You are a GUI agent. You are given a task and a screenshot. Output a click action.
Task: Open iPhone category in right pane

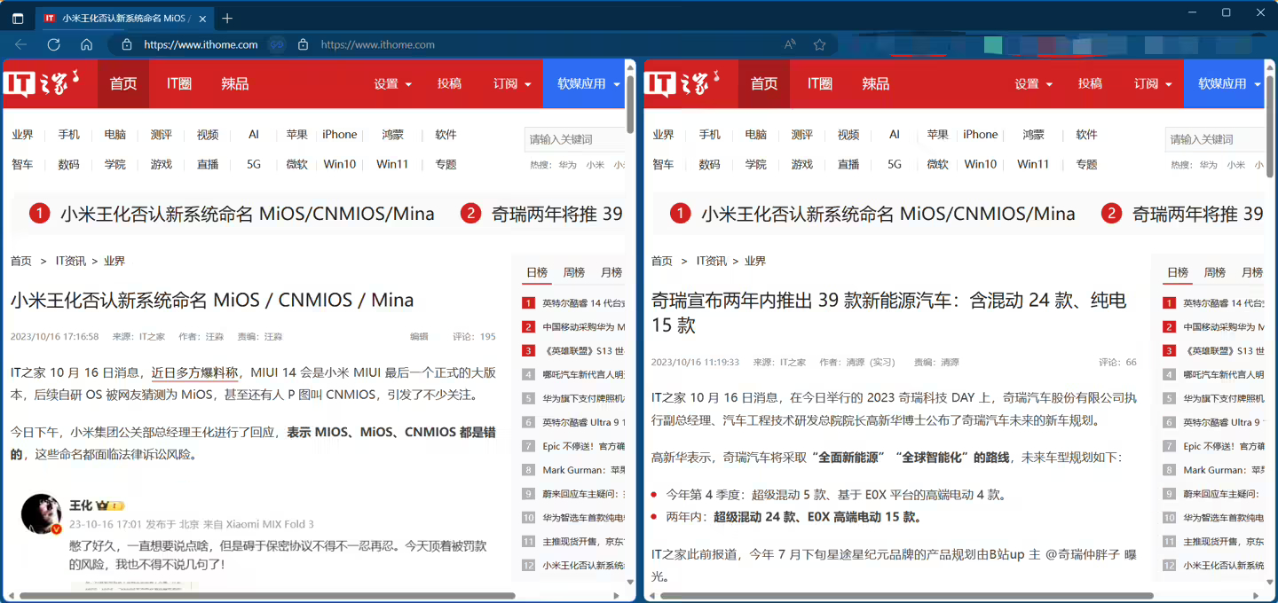pos(981,135)
